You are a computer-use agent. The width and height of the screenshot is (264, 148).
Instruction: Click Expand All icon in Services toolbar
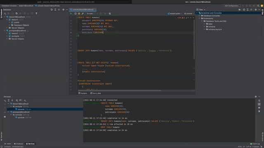click(9, 100)
